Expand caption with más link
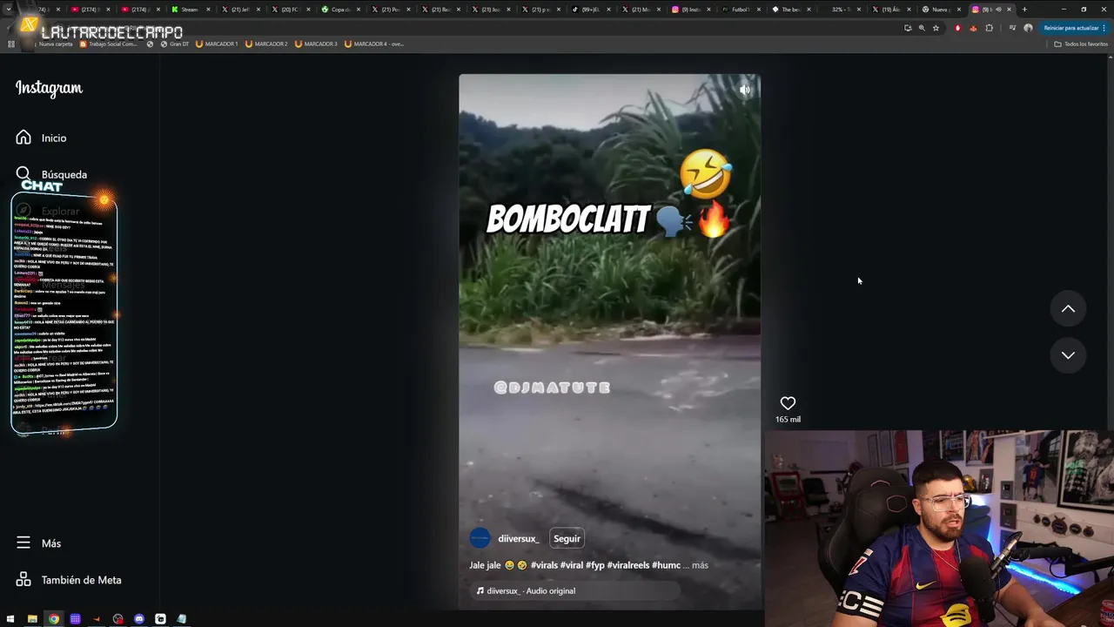Image resolution: width=1114 pixels, height=627 pixels. point(700,565)
